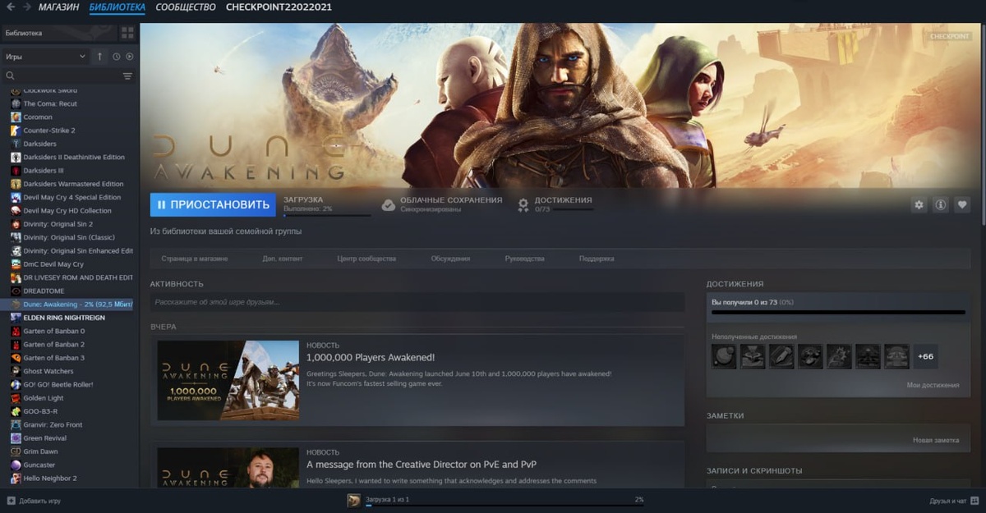This screenshot has height=513, width=986.
Task: Click the achievements gear badge icon
Action: click(x=523, y=204)
